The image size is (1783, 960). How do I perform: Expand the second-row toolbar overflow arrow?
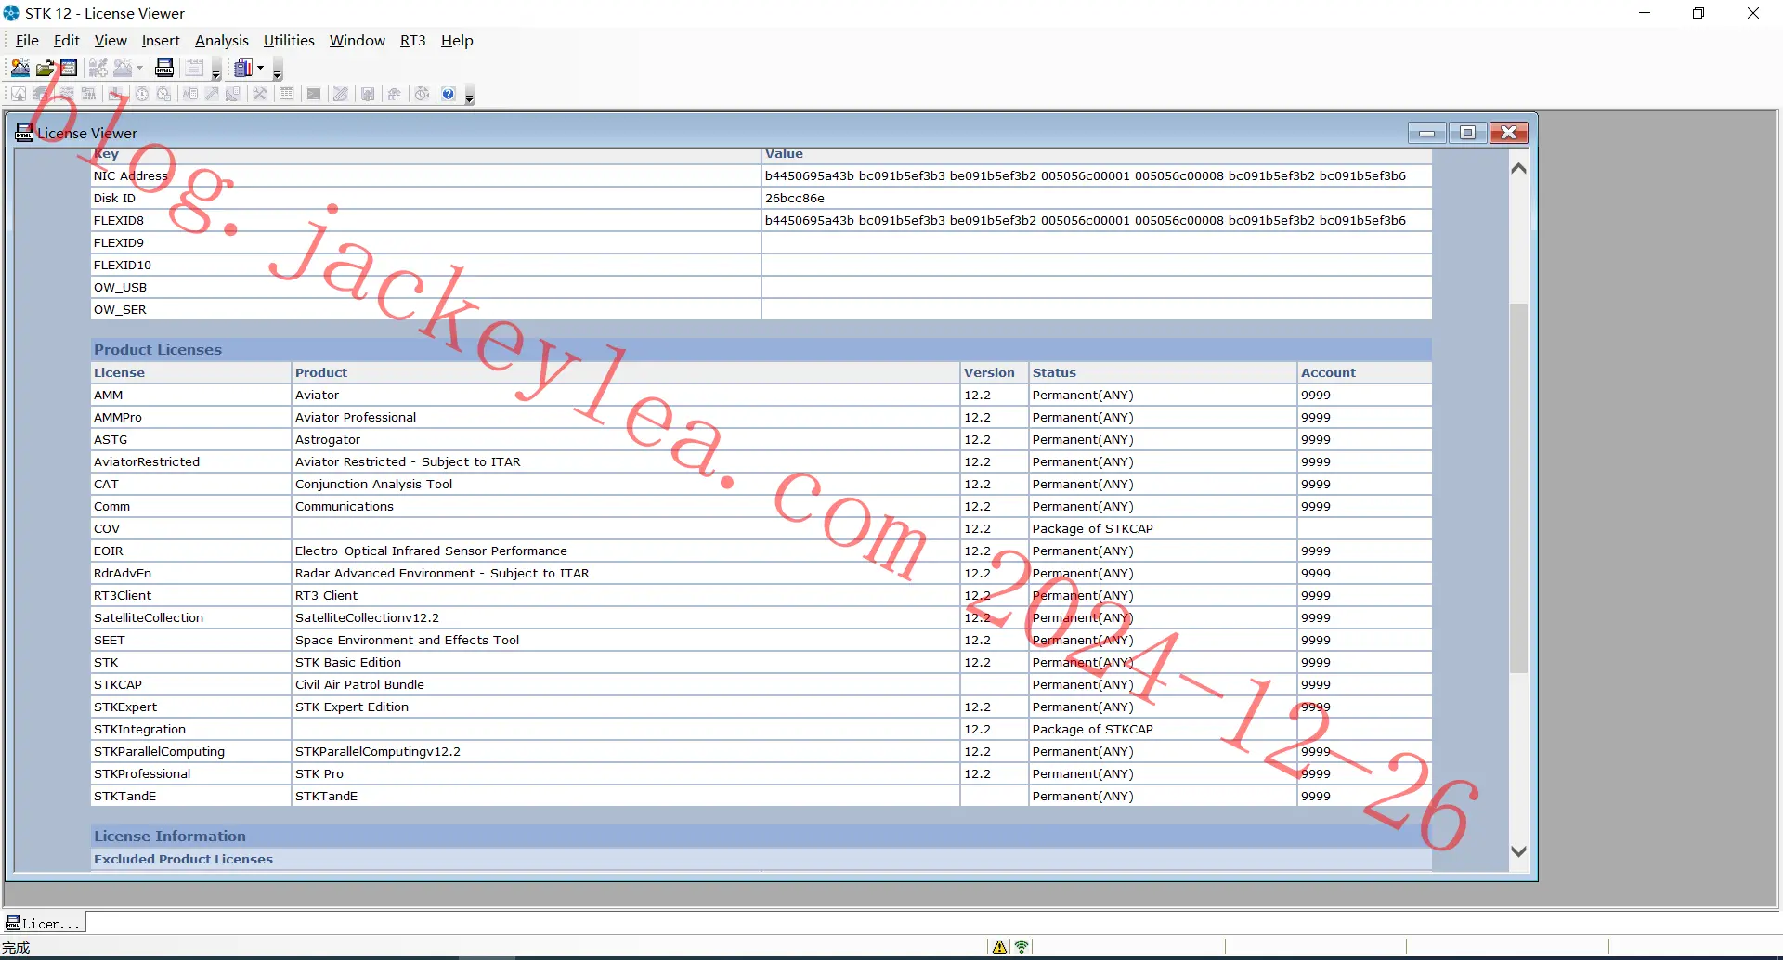470,96
